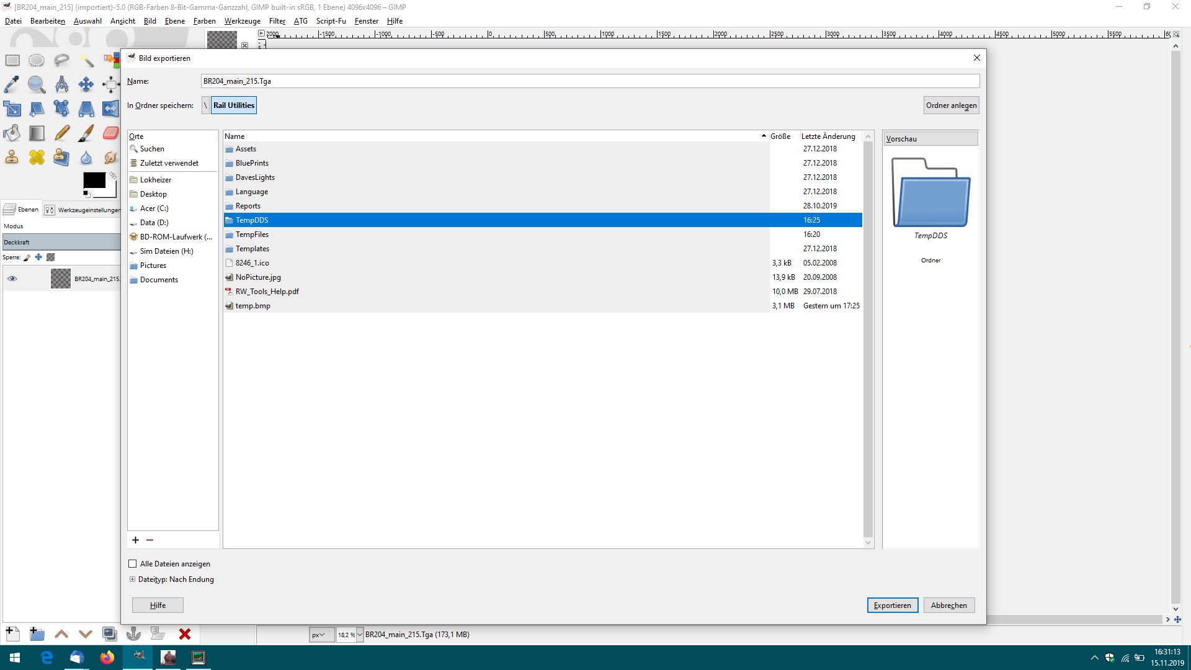Create a new layer group icon

37,634
